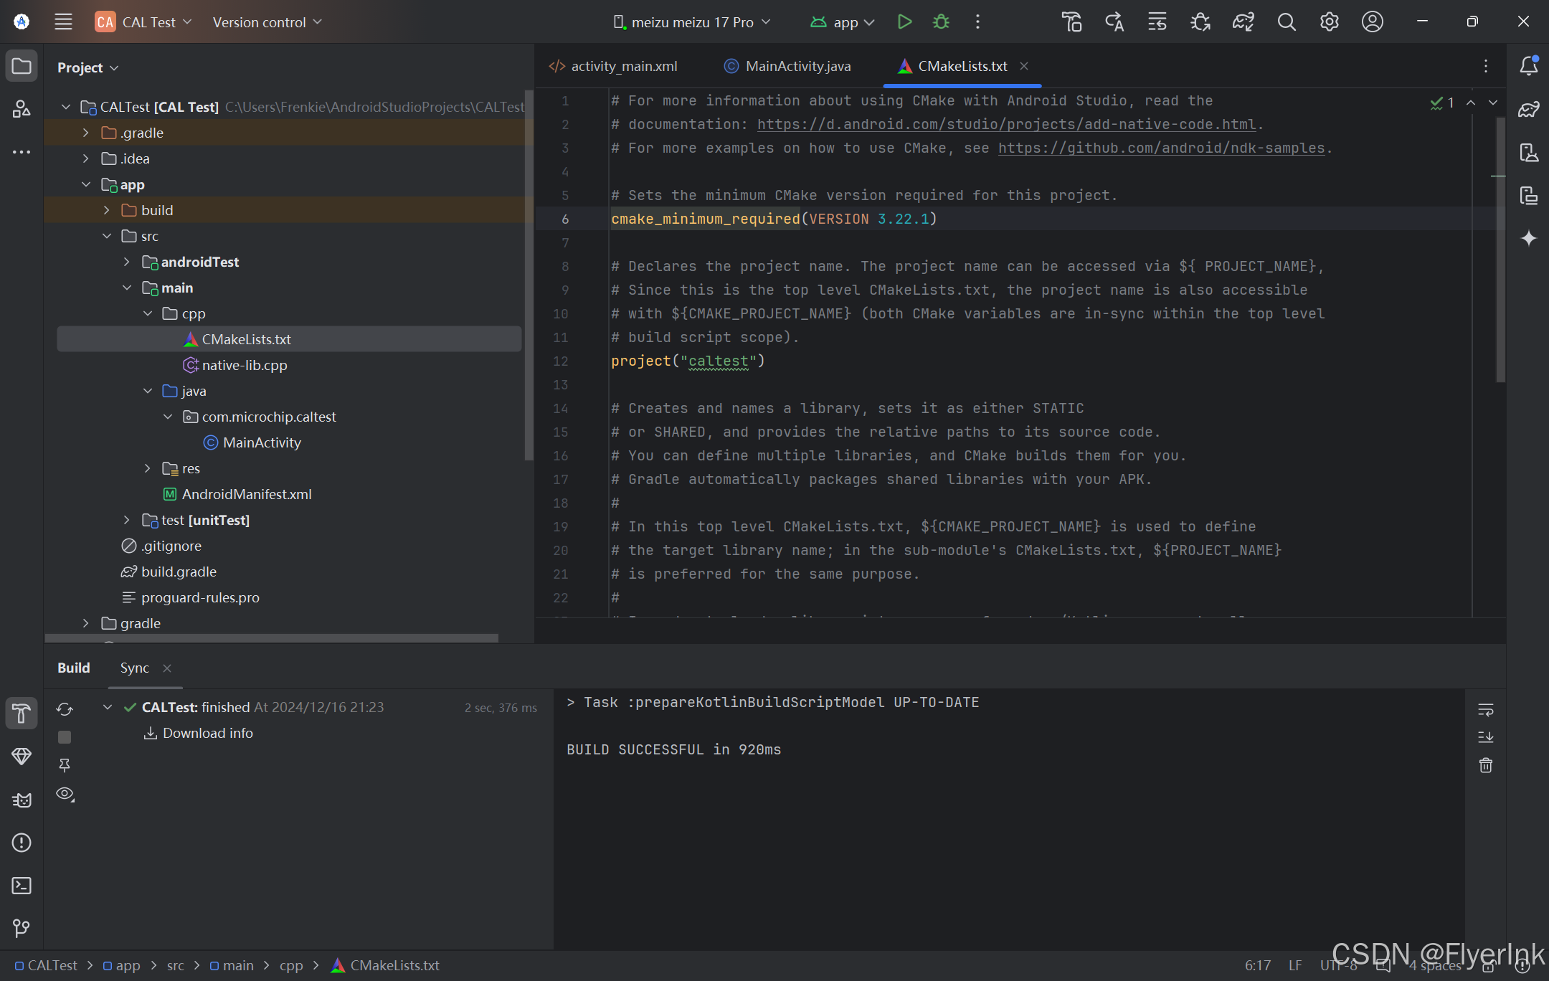Click Download info in build tree
Screen dimensions: 1549x981
208,733
